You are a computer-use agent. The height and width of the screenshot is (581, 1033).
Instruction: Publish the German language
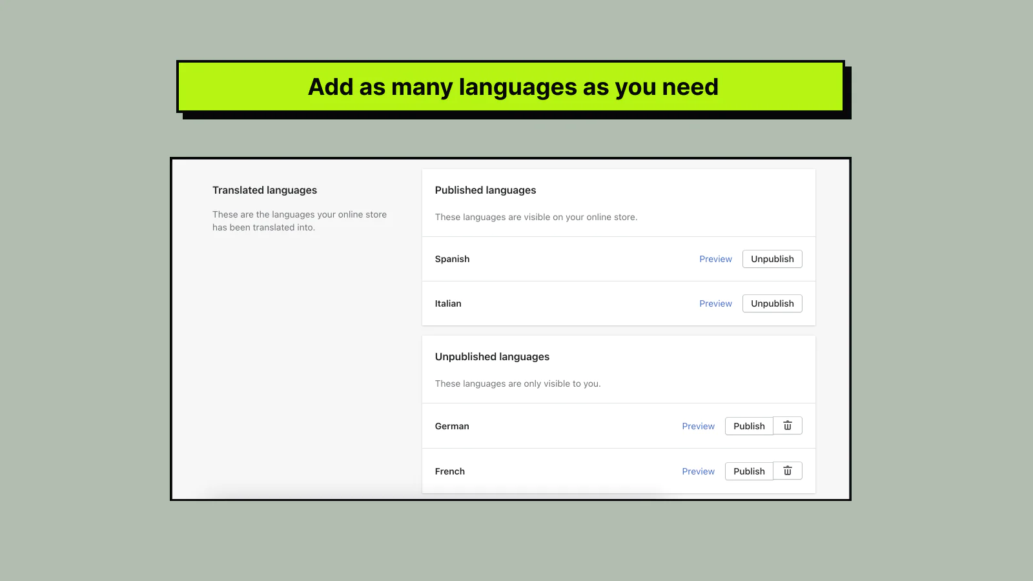pyautogui.click(x=749, y=426)
